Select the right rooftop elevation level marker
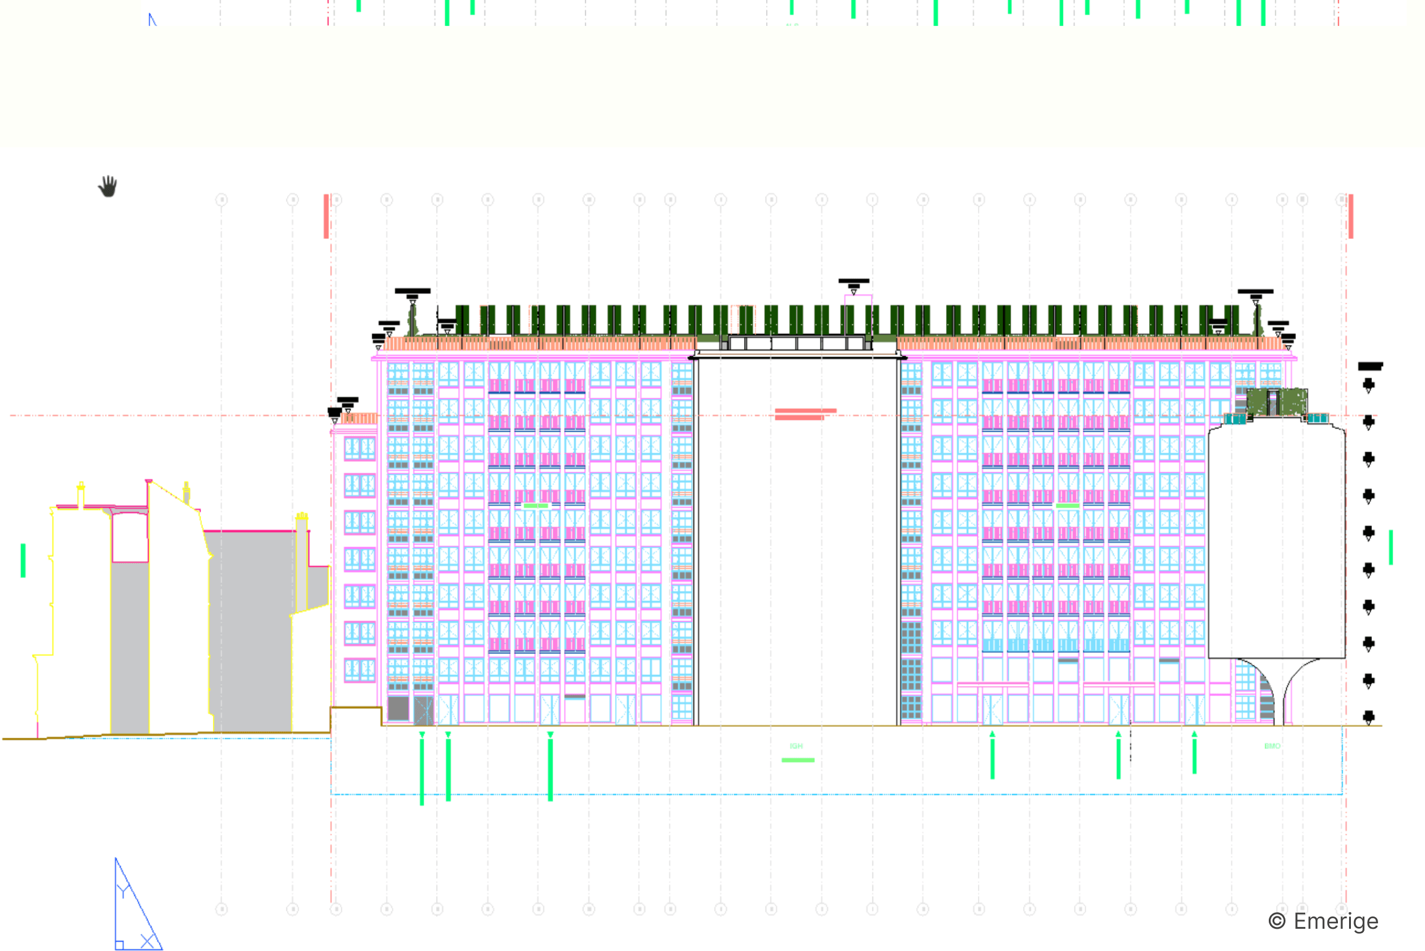This screenshot has height=951, width=1425. pyautogui.click(x=1255, y=292)
